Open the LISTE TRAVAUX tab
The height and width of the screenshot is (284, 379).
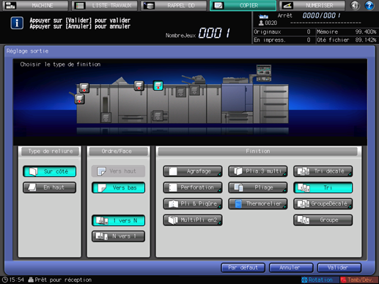pos(105,5)
